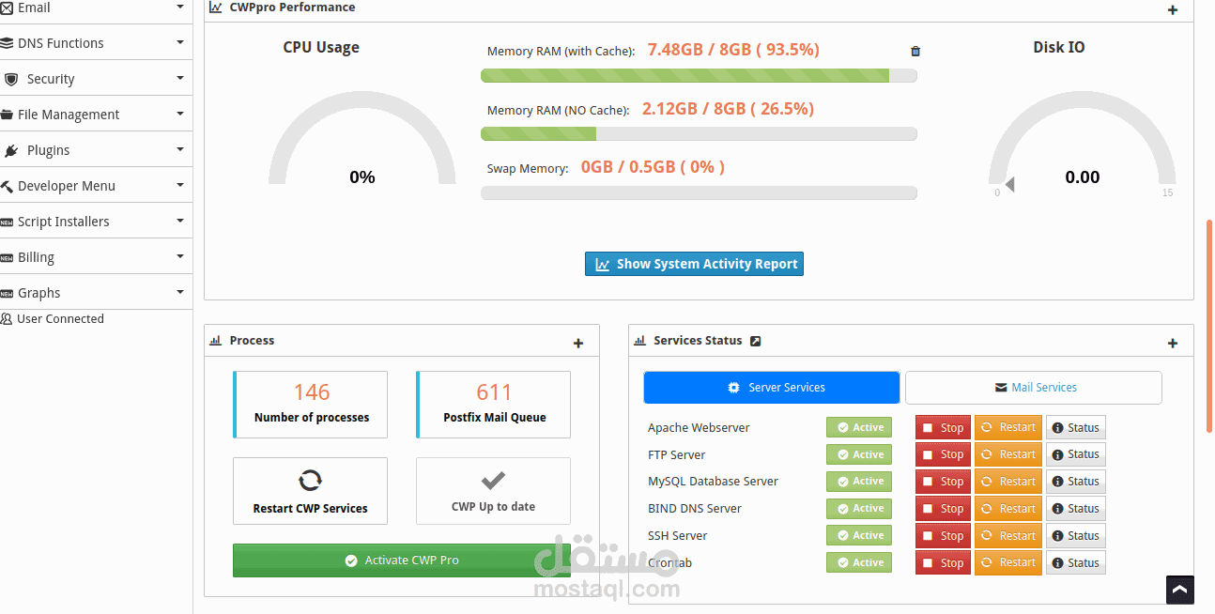Click the Plugins plug icon
Viewport: 1215px width, 614px height.
11,150
